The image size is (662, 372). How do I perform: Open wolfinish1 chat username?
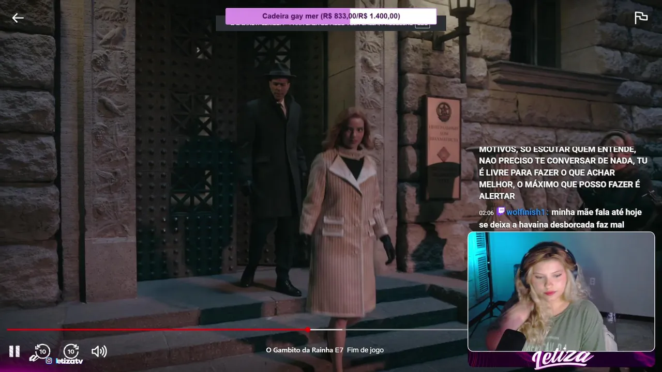point(526,212)
